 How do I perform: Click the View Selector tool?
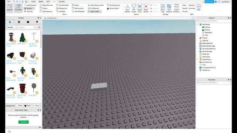click(127, 8)
